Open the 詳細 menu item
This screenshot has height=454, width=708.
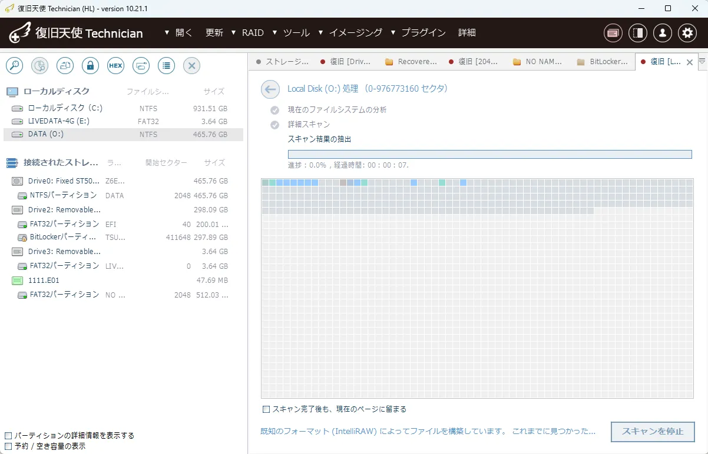(467, 33)
